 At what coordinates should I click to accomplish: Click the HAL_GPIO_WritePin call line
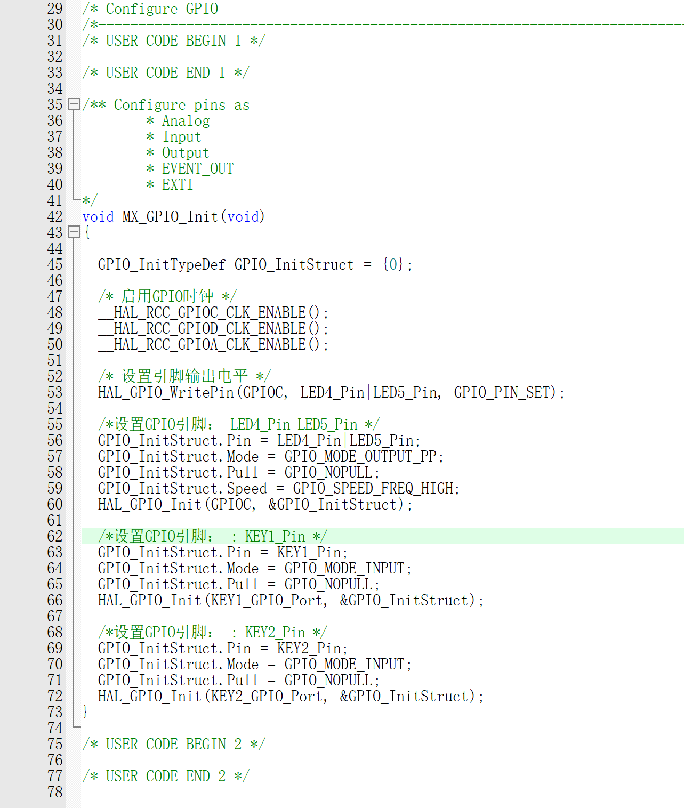tap(331, 392)
